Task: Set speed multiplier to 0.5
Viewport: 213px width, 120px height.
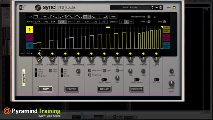Action: click(x=131, y=22)
